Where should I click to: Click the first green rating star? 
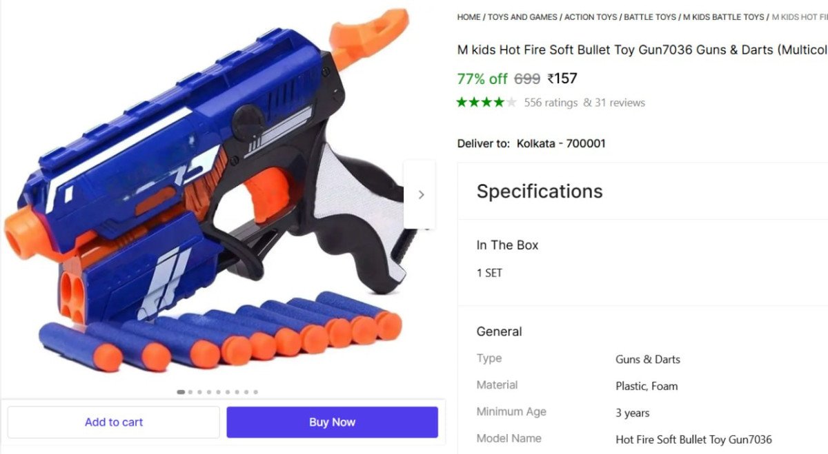[462, 103]
